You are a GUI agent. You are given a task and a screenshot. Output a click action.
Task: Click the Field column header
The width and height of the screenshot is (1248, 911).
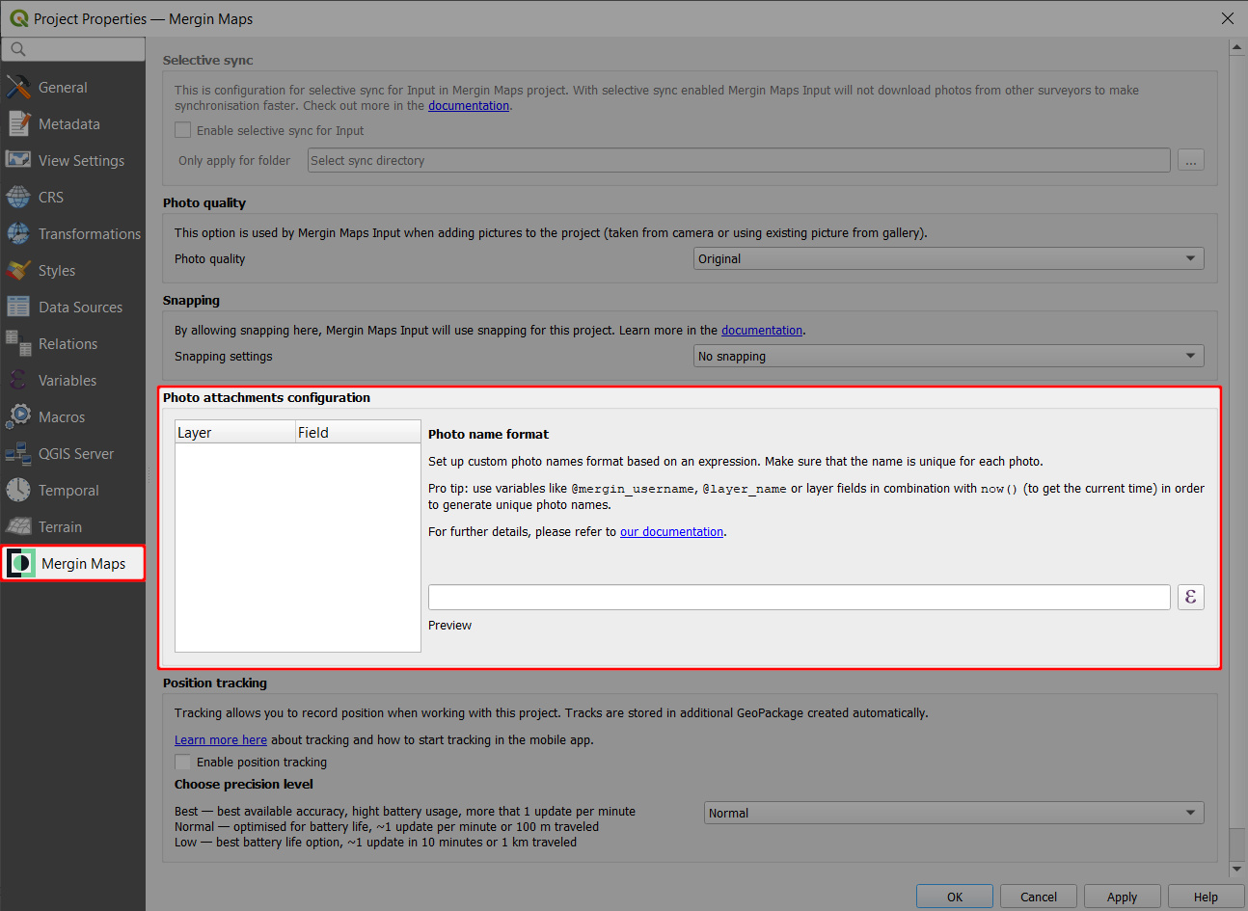pyautogui.click(x=358, y=432)
